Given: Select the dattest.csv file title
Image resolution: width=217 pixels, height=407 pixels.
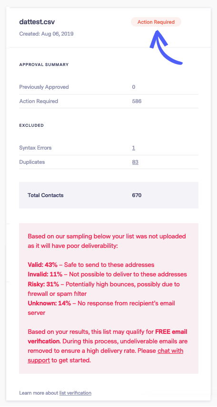Looking at the screenshot, I should (x=37, y=22).
